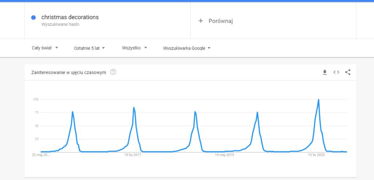Open the embed code icon

(336, 72)
